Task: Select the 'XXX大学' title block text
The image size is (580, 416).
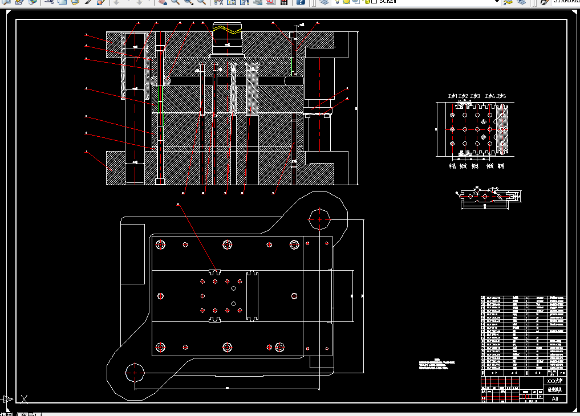Action: 554,381
